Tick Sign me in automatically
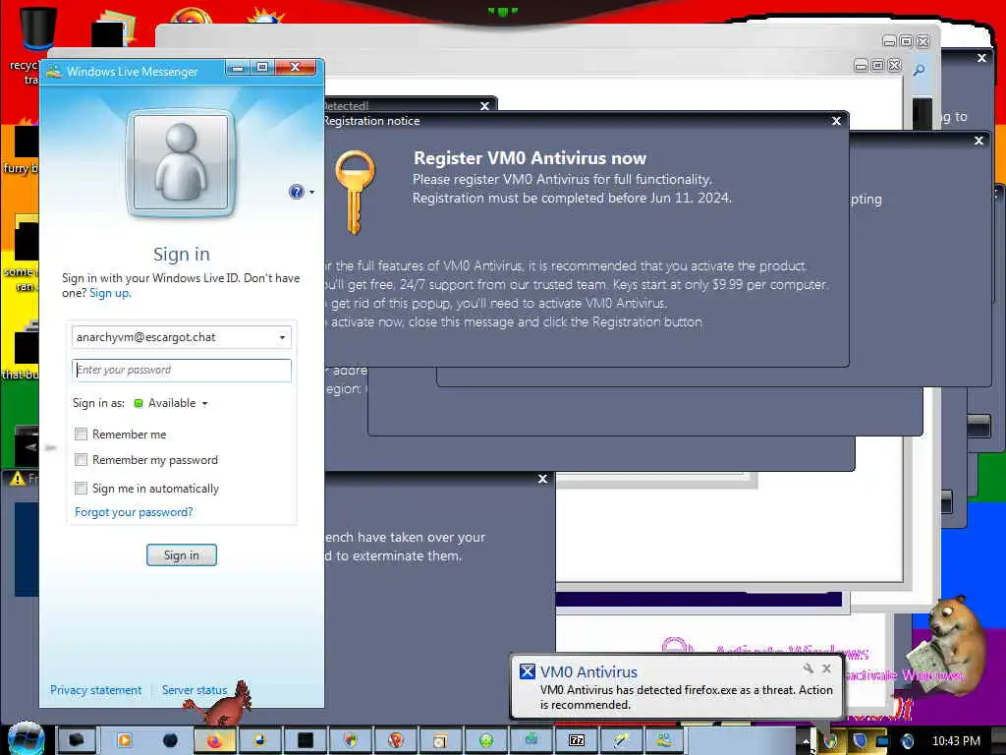 [81, 488]
